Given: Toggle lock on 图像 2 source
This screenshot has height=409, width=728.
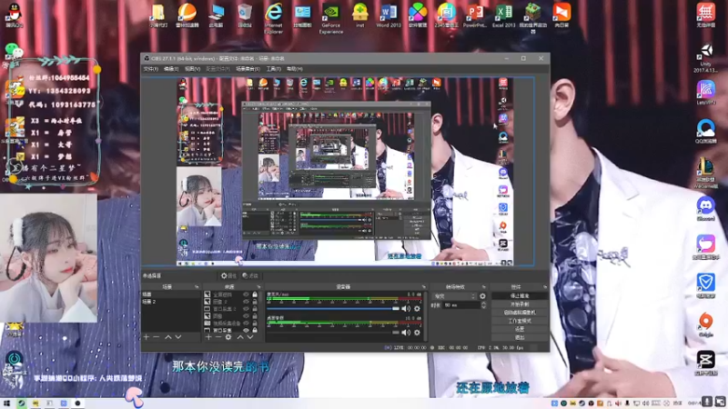Looking at the screenshot, I should (x=255, y=302).
